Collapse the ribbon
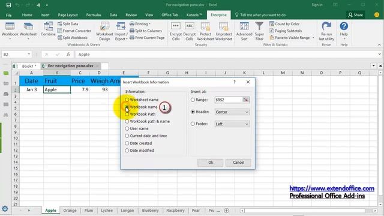384x216 pixels. tap(379, 45)
